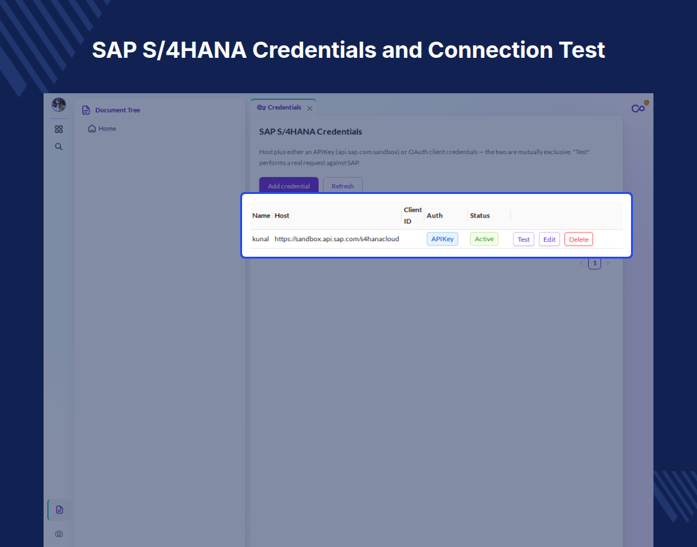The height and width of the screenshot is (547, 697).
Task: Go to pagination page 1
Action: [x=595, y=263]
